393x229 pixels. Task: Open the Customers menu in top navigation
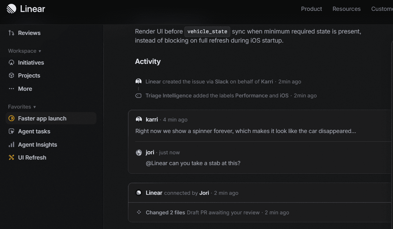[382, 9]
